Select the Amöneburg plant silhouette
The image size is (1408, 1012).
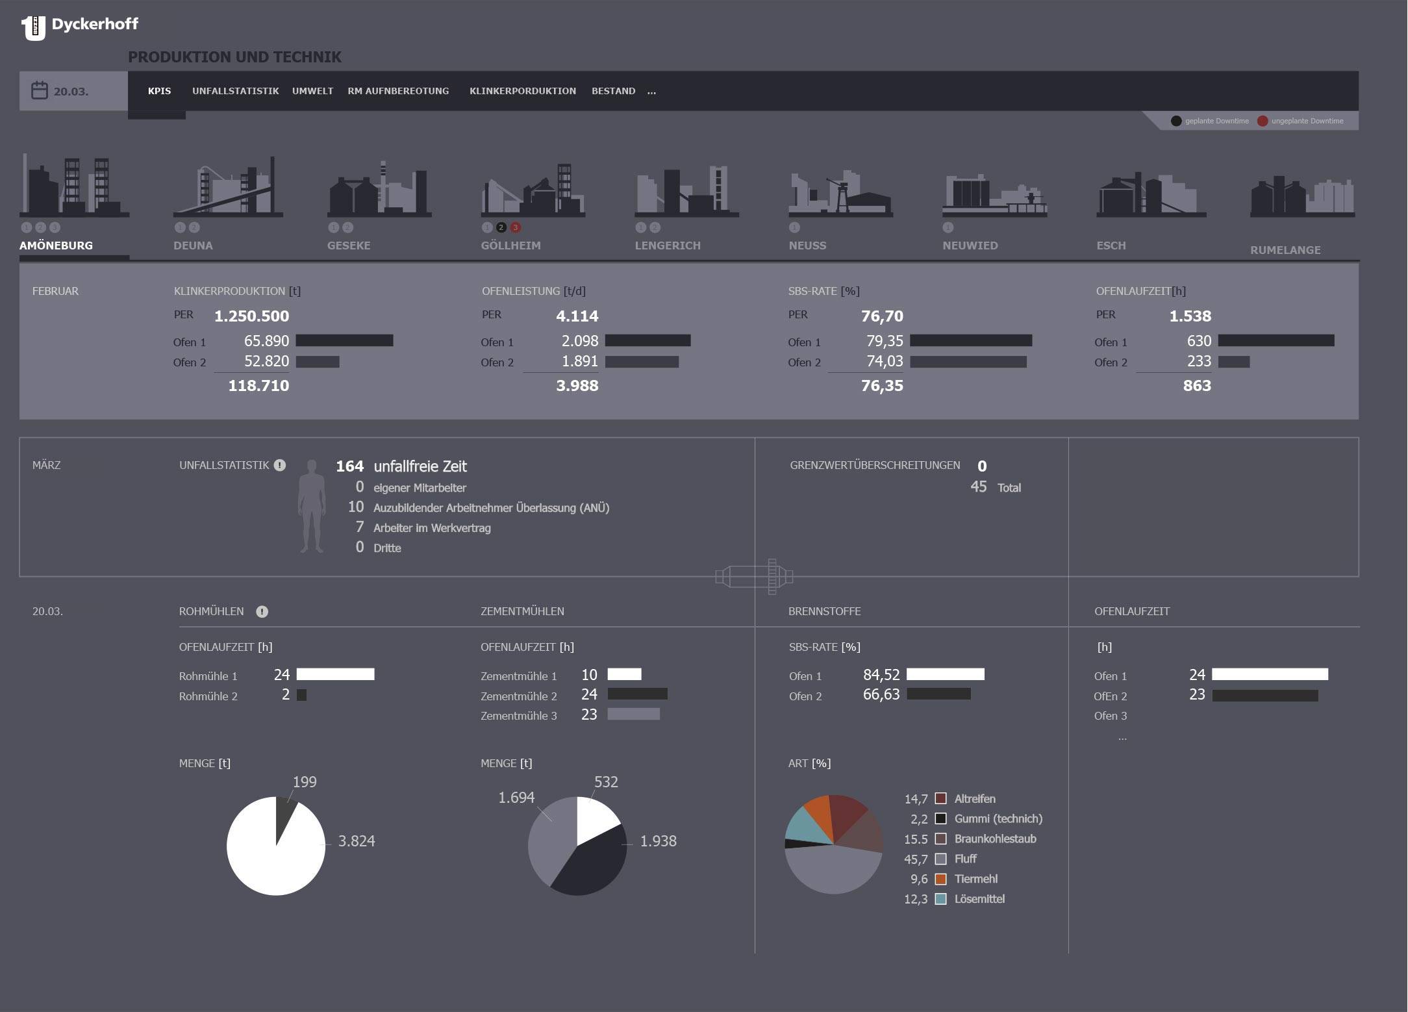74,184
